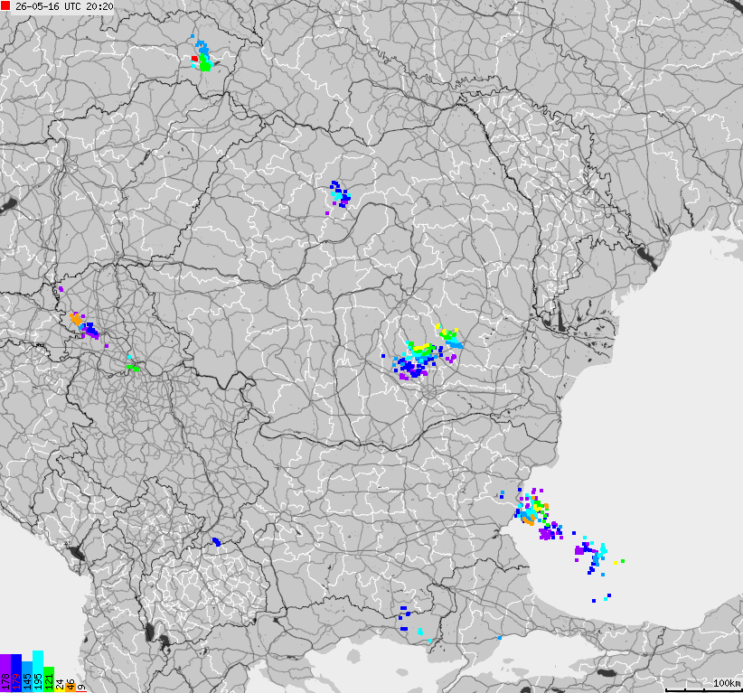Select the light blue bar labeled 145
This screenshot has width=743, height=693.
27,677
